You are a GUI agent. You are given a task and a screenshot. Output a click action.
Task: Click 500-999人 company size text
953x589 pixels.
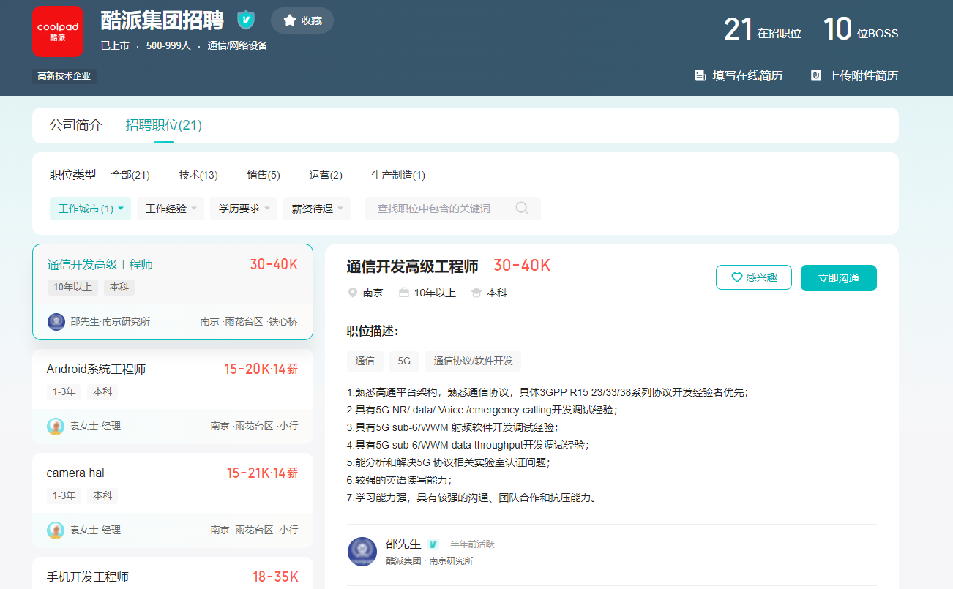168,45
